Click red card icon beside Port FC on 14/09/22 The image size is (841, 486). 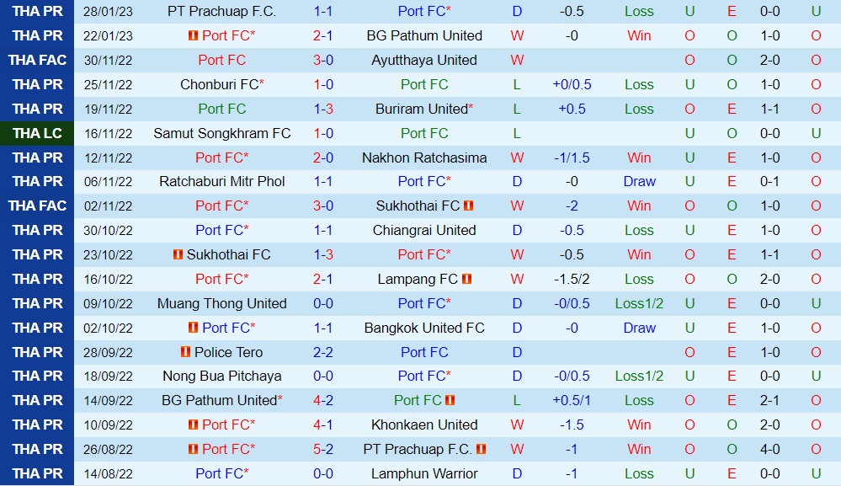[x=450, y=400]
